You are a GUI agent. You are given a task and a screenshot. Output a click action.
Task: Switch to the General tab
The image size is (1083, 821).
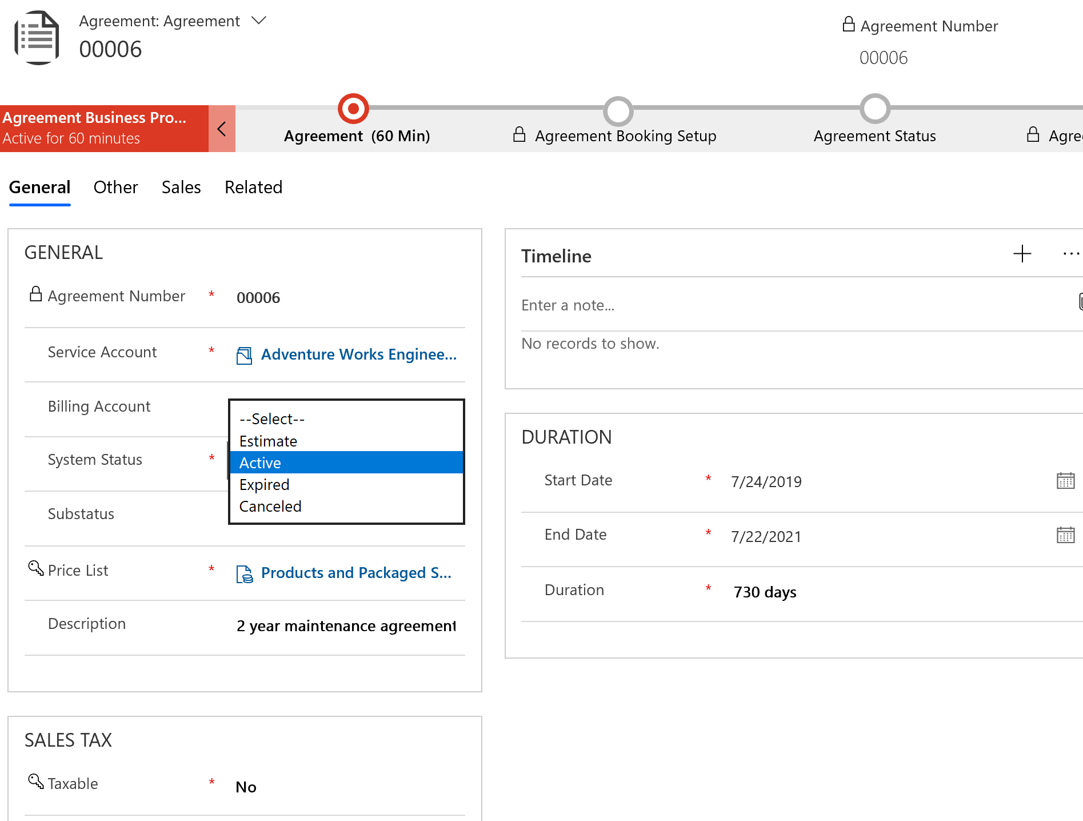39,188
